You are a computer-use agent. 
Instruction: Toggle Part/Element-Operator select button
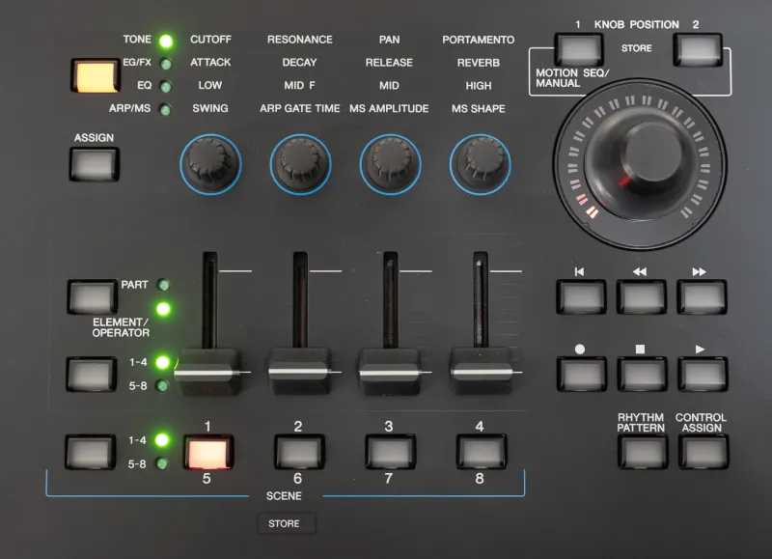tap(92, 296)
